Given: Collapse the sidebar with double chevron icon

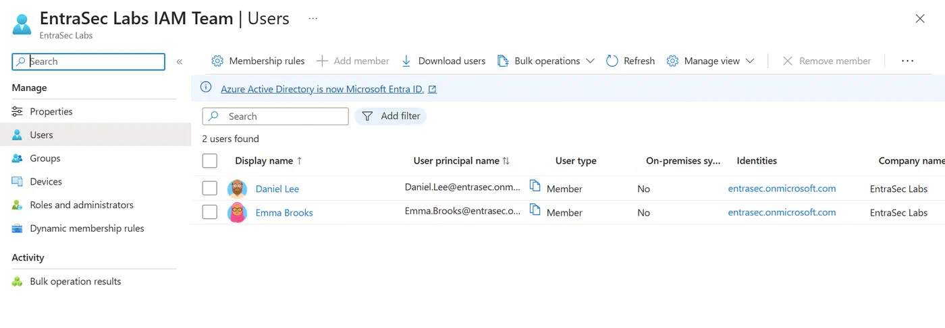Looking at the screenshot, I should pos(180,61).
